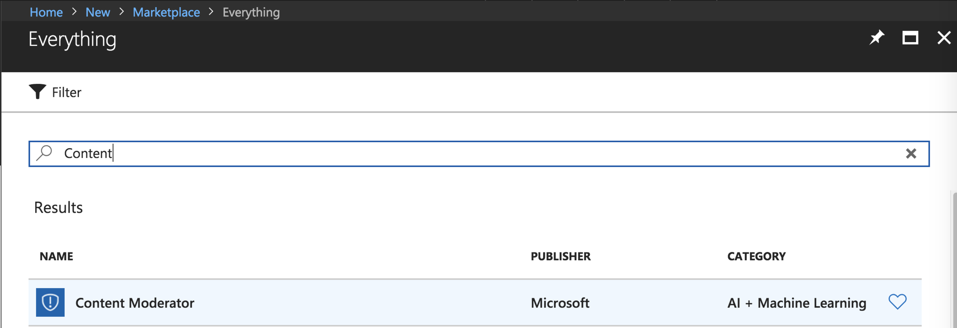Sort results by CATEGORY column
The height and width of the screenshot is (328, 957).
[x=756, y=256]
